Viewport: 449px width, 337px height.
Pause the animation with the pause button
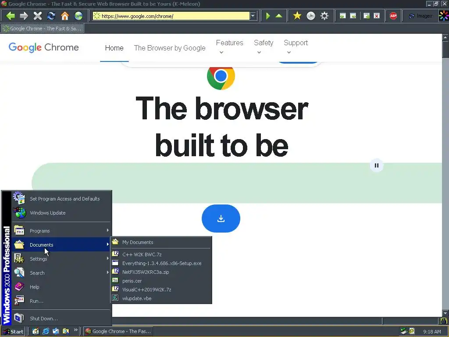[377, 165]
